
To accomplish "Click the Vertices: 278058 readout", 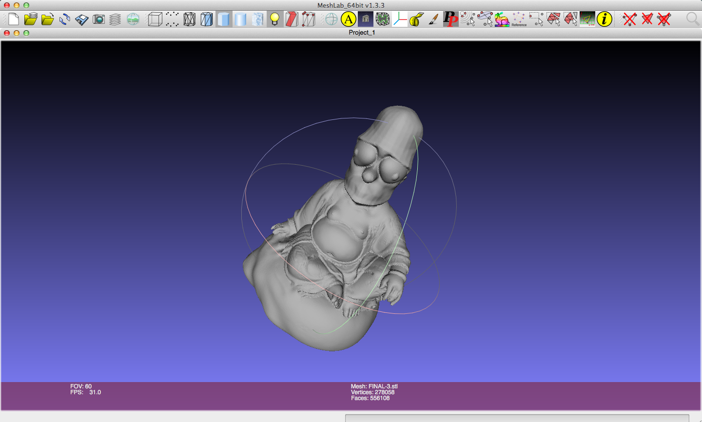I will pos(373,392).
